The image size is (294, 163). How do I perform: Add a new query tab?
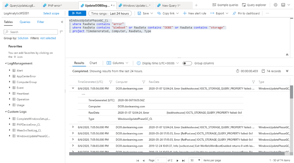[196, 5]
